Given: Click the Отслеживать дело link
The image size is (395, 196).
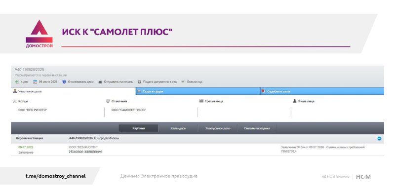Looking at the screenshot, I should [x=80, y=82].
